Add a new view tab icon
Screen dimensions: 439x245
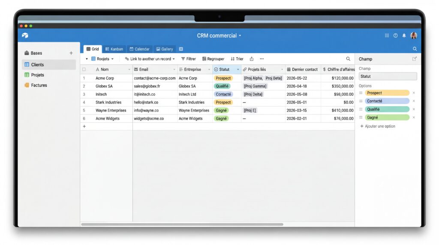tap(181, 49)
